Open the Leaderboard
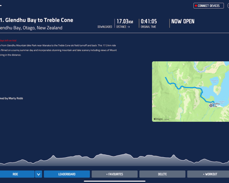 pyautogui.click(x=67, y=174)
